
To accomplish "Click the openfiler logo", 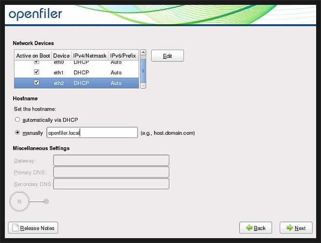I will [35, 14].
